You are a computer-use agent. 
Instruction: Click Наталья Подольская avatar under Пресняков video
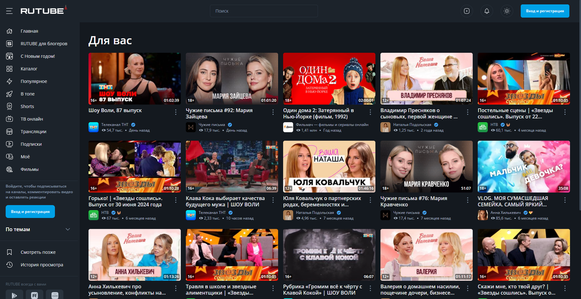click(x=385, y=127)
